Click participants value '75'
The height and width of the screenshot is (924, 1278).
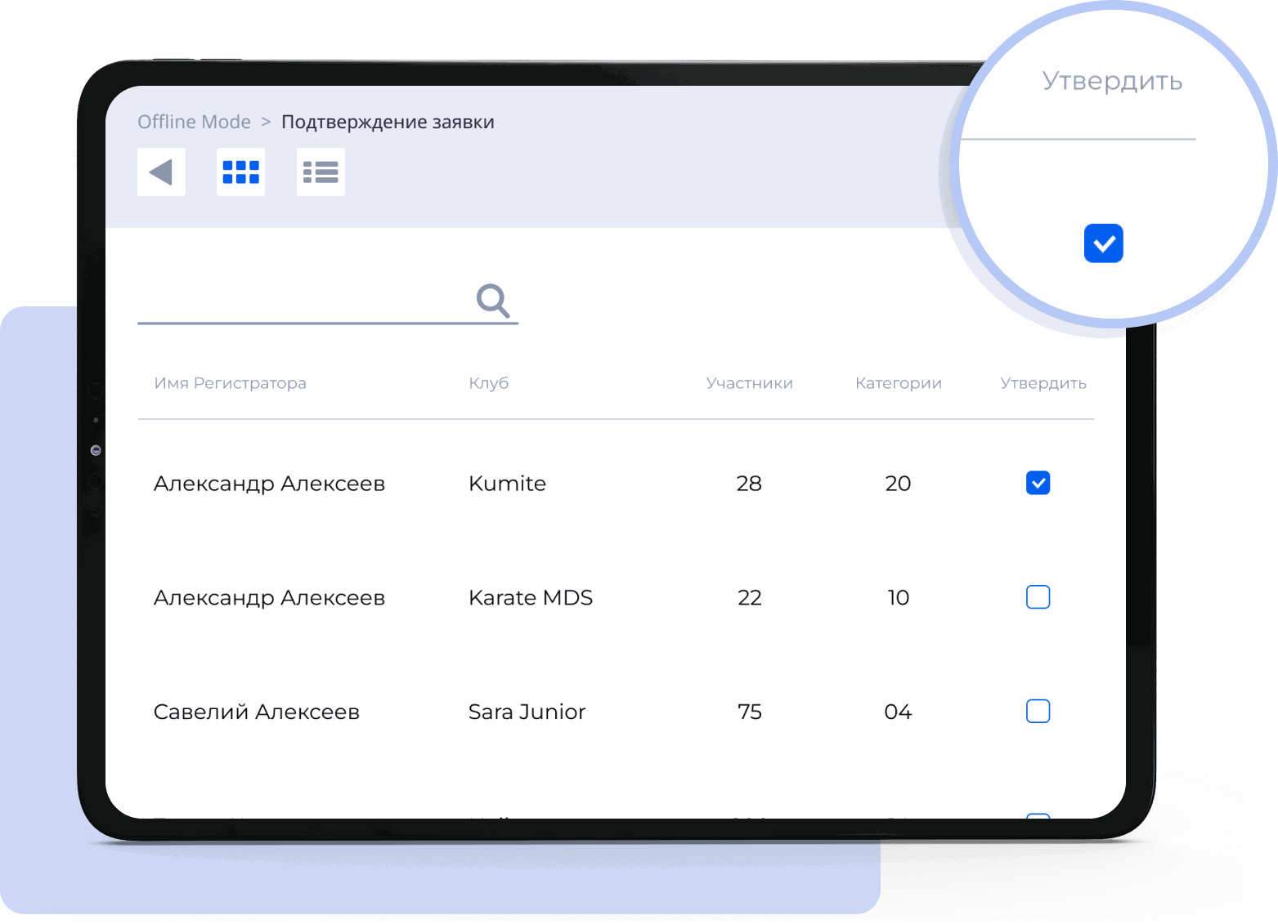click(749, 712)
